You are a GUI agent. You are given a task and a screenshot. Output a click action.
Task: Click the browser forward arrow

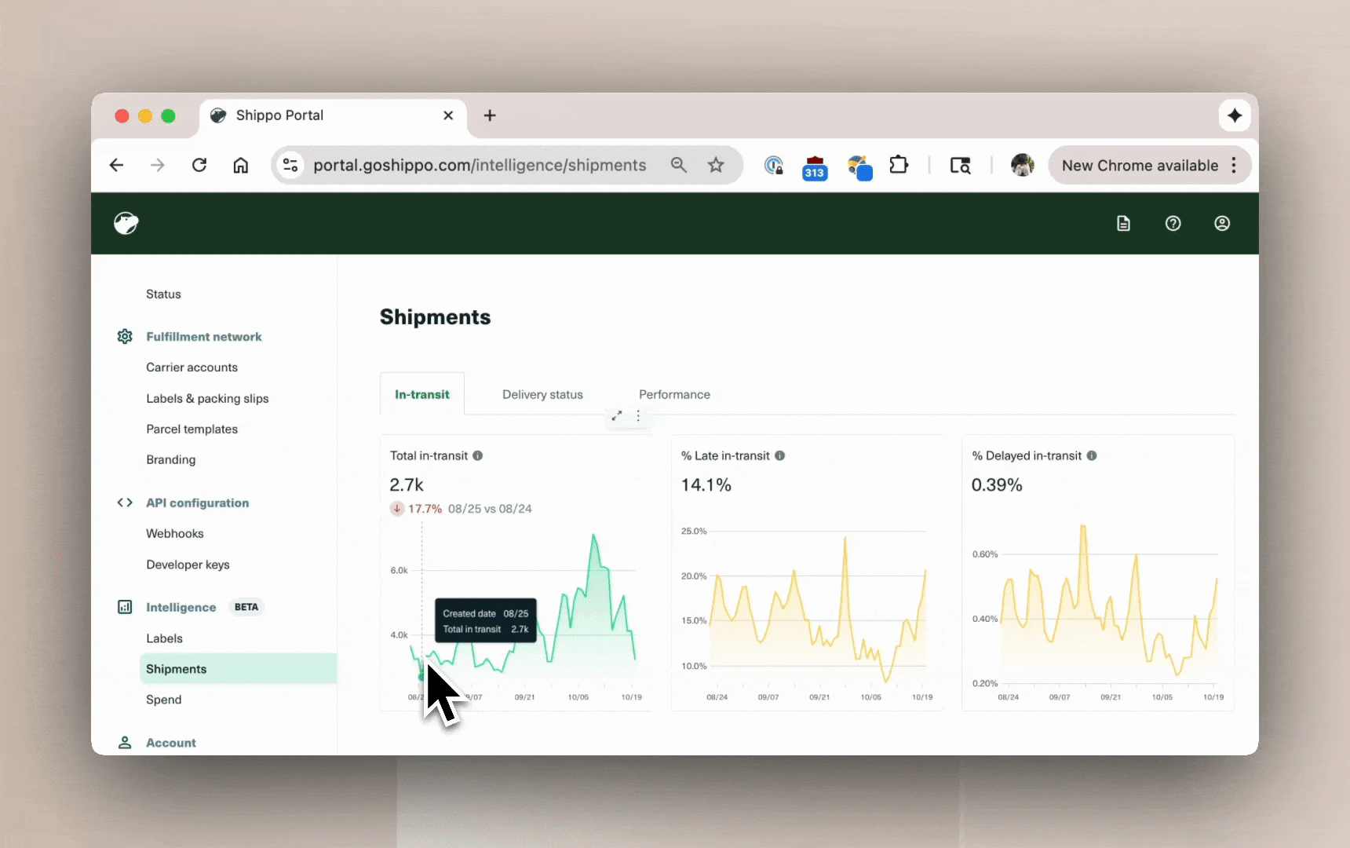158,165
